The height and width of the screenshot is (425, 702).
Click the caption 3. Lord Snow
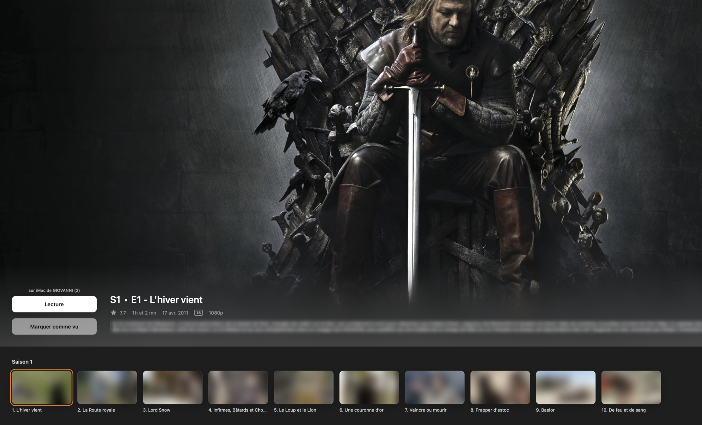click(x=157, y=410)
